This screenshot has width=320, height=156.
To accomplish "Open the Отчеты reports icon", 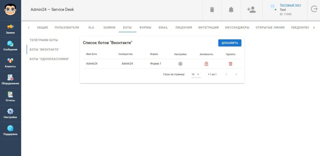I will click(x=10, y=96).
